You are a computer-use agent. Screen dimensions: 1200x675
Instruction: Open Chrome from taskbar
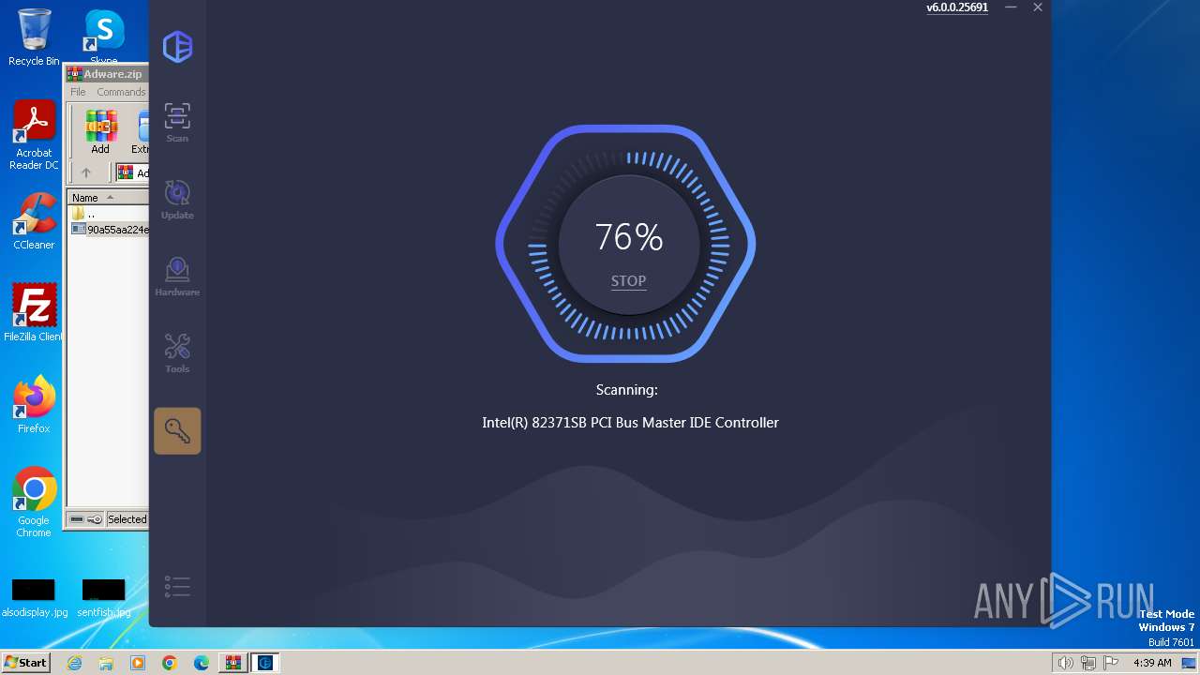tap(169, 663)
